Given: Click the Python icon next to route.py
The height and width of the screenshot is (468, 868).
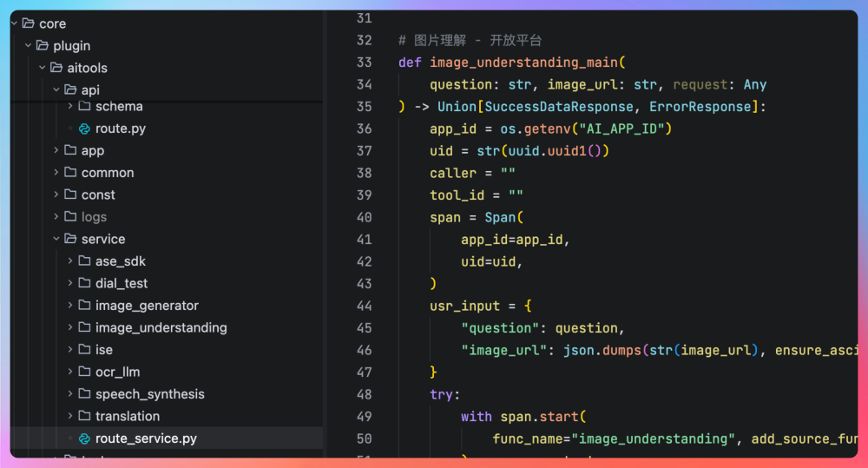Looking at the screenshot, I should point(84,129).
